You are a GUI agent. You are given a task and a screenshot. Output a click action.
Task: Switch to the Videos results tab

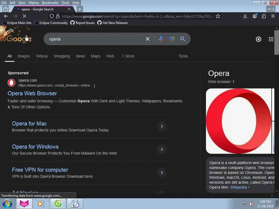tap(42, 56)
